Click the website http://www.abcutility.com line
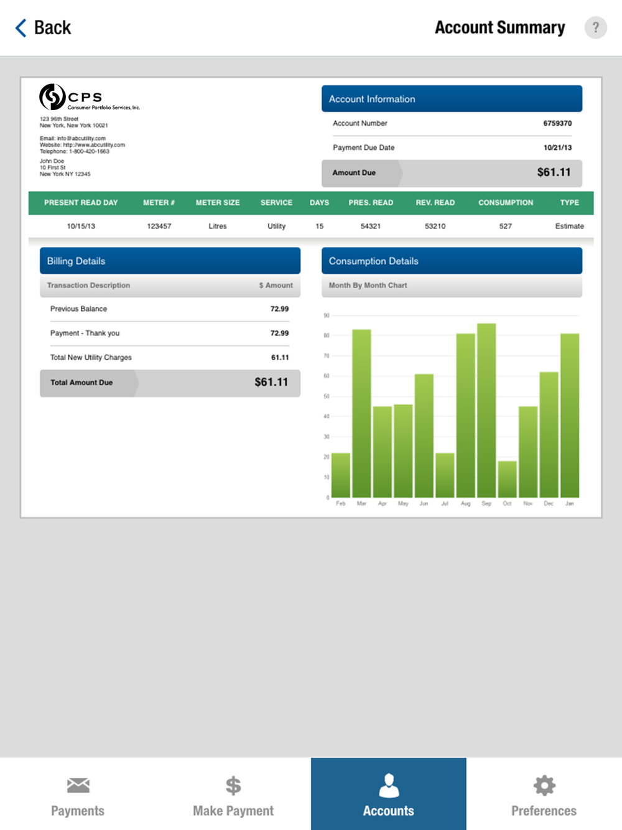This screenshot has width=622, height=830. 82,145
